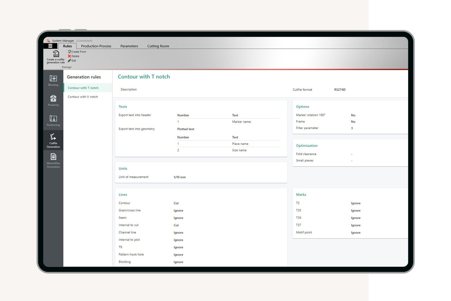Switch to the Production Process tab
Viewport: 451px width, 301px height.
(x=96, y=46)
